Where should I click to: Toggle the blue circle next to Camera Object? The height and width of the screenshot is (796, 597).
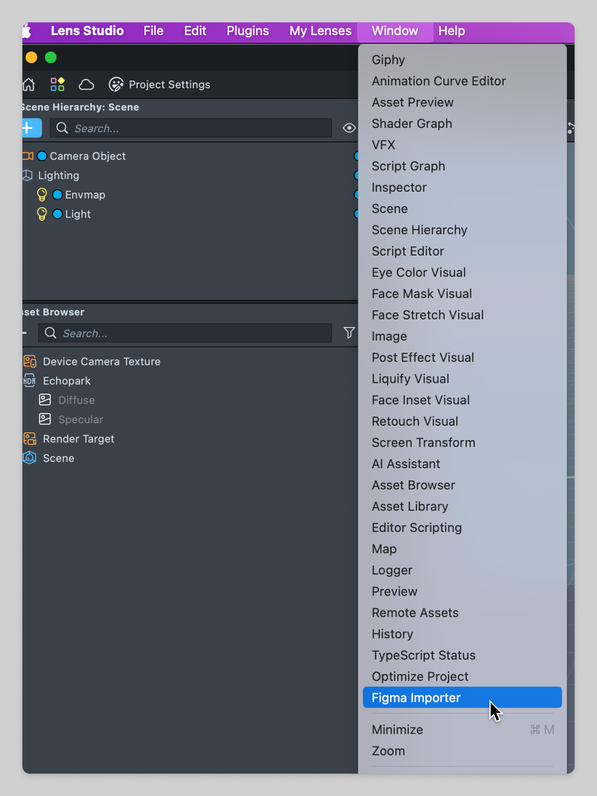[x=42, y=156]
